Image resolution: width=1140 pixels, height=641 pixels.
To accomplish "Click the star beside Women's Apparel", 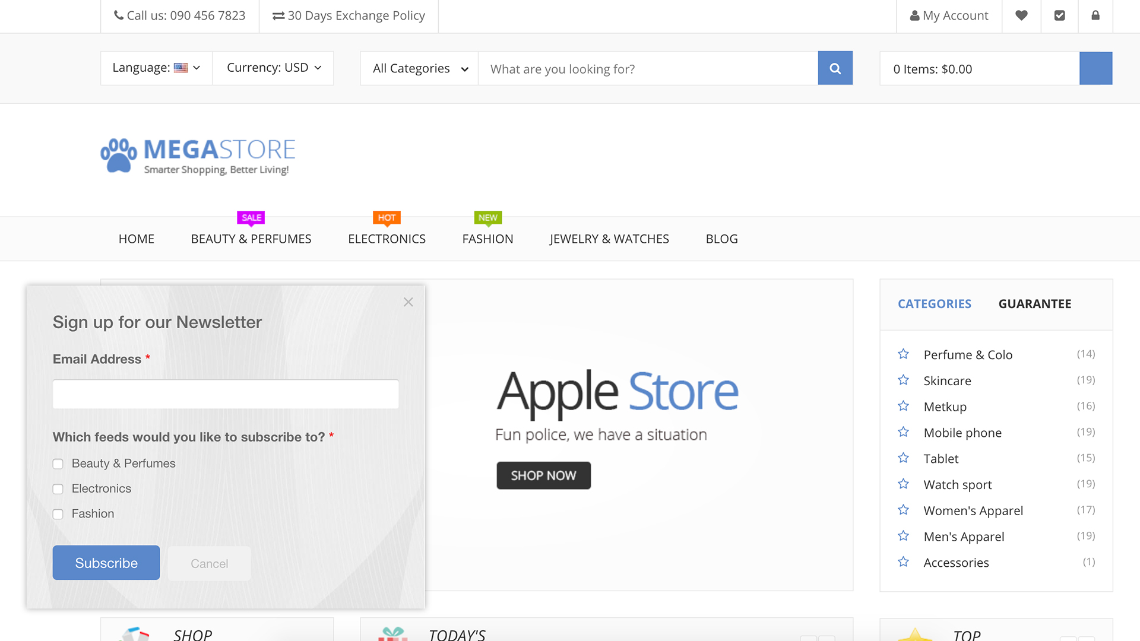I will (903, 510).
